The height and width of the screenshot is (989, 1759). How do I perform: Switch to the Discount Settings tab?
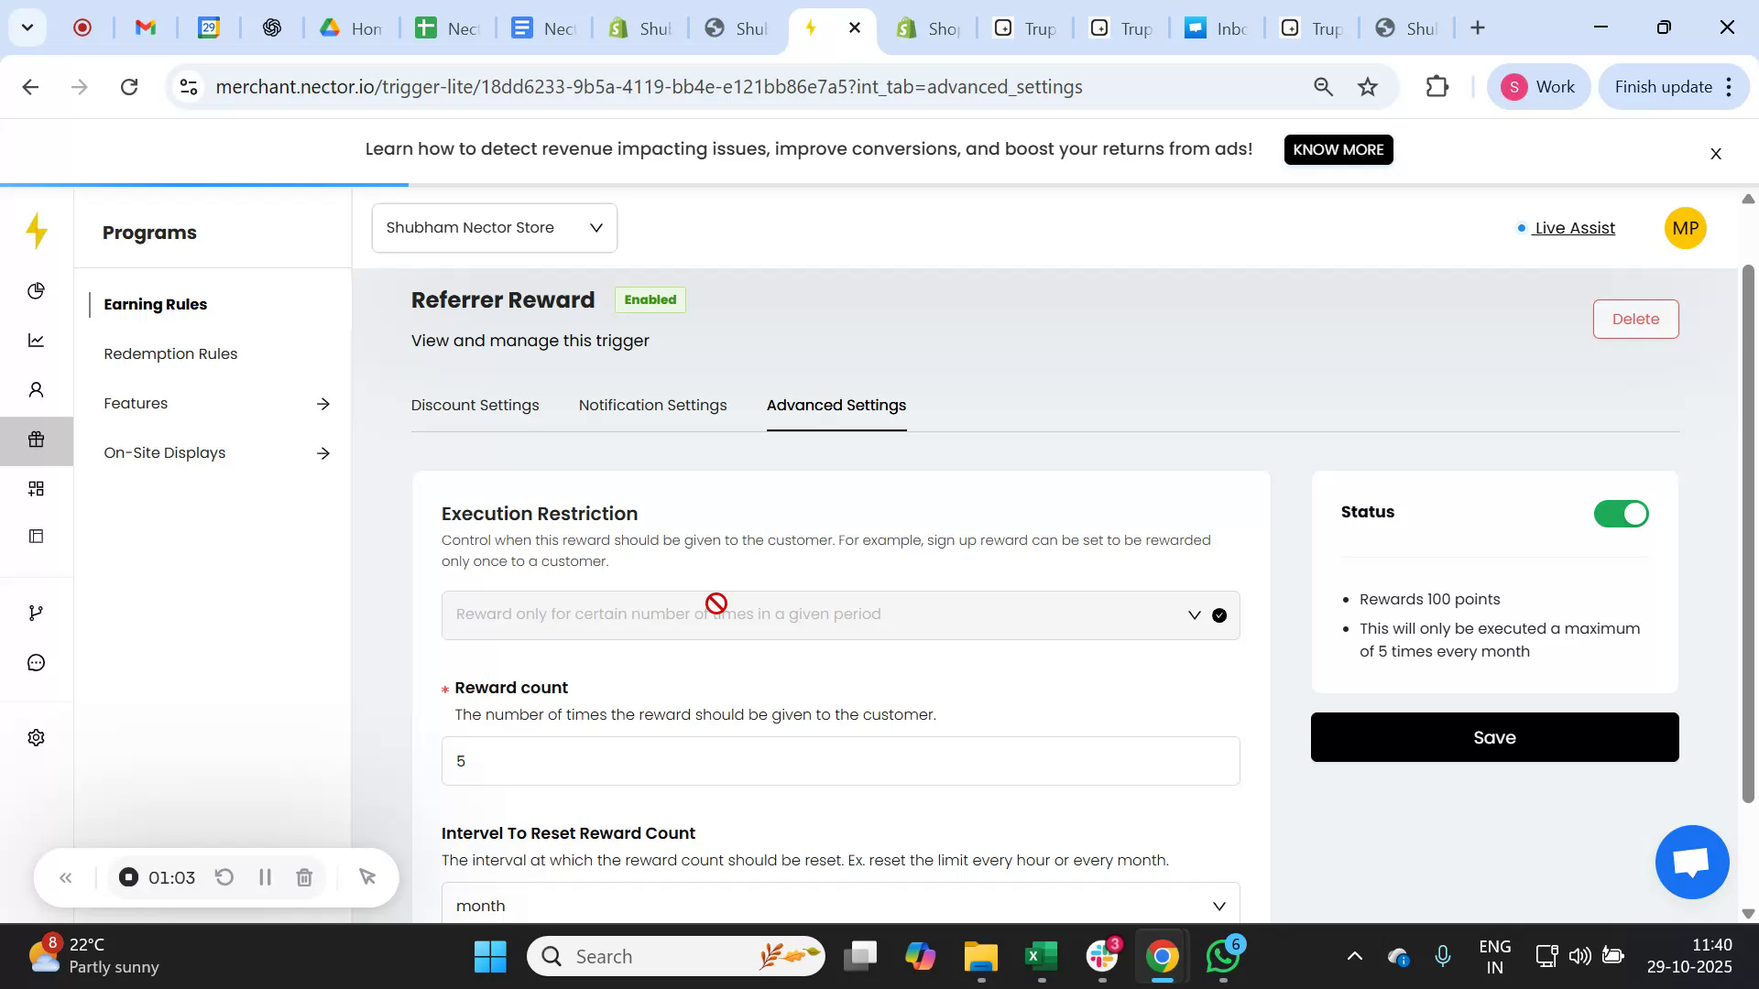475,405
